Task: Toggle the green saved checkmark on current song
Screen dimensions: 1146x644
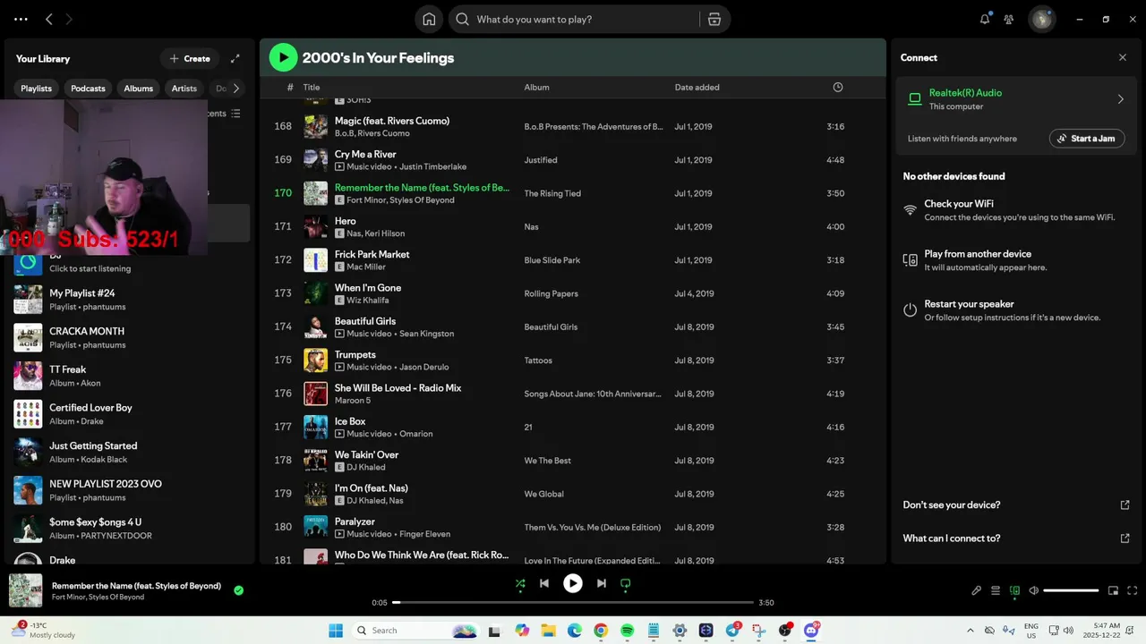Action: tap(238, 590)
